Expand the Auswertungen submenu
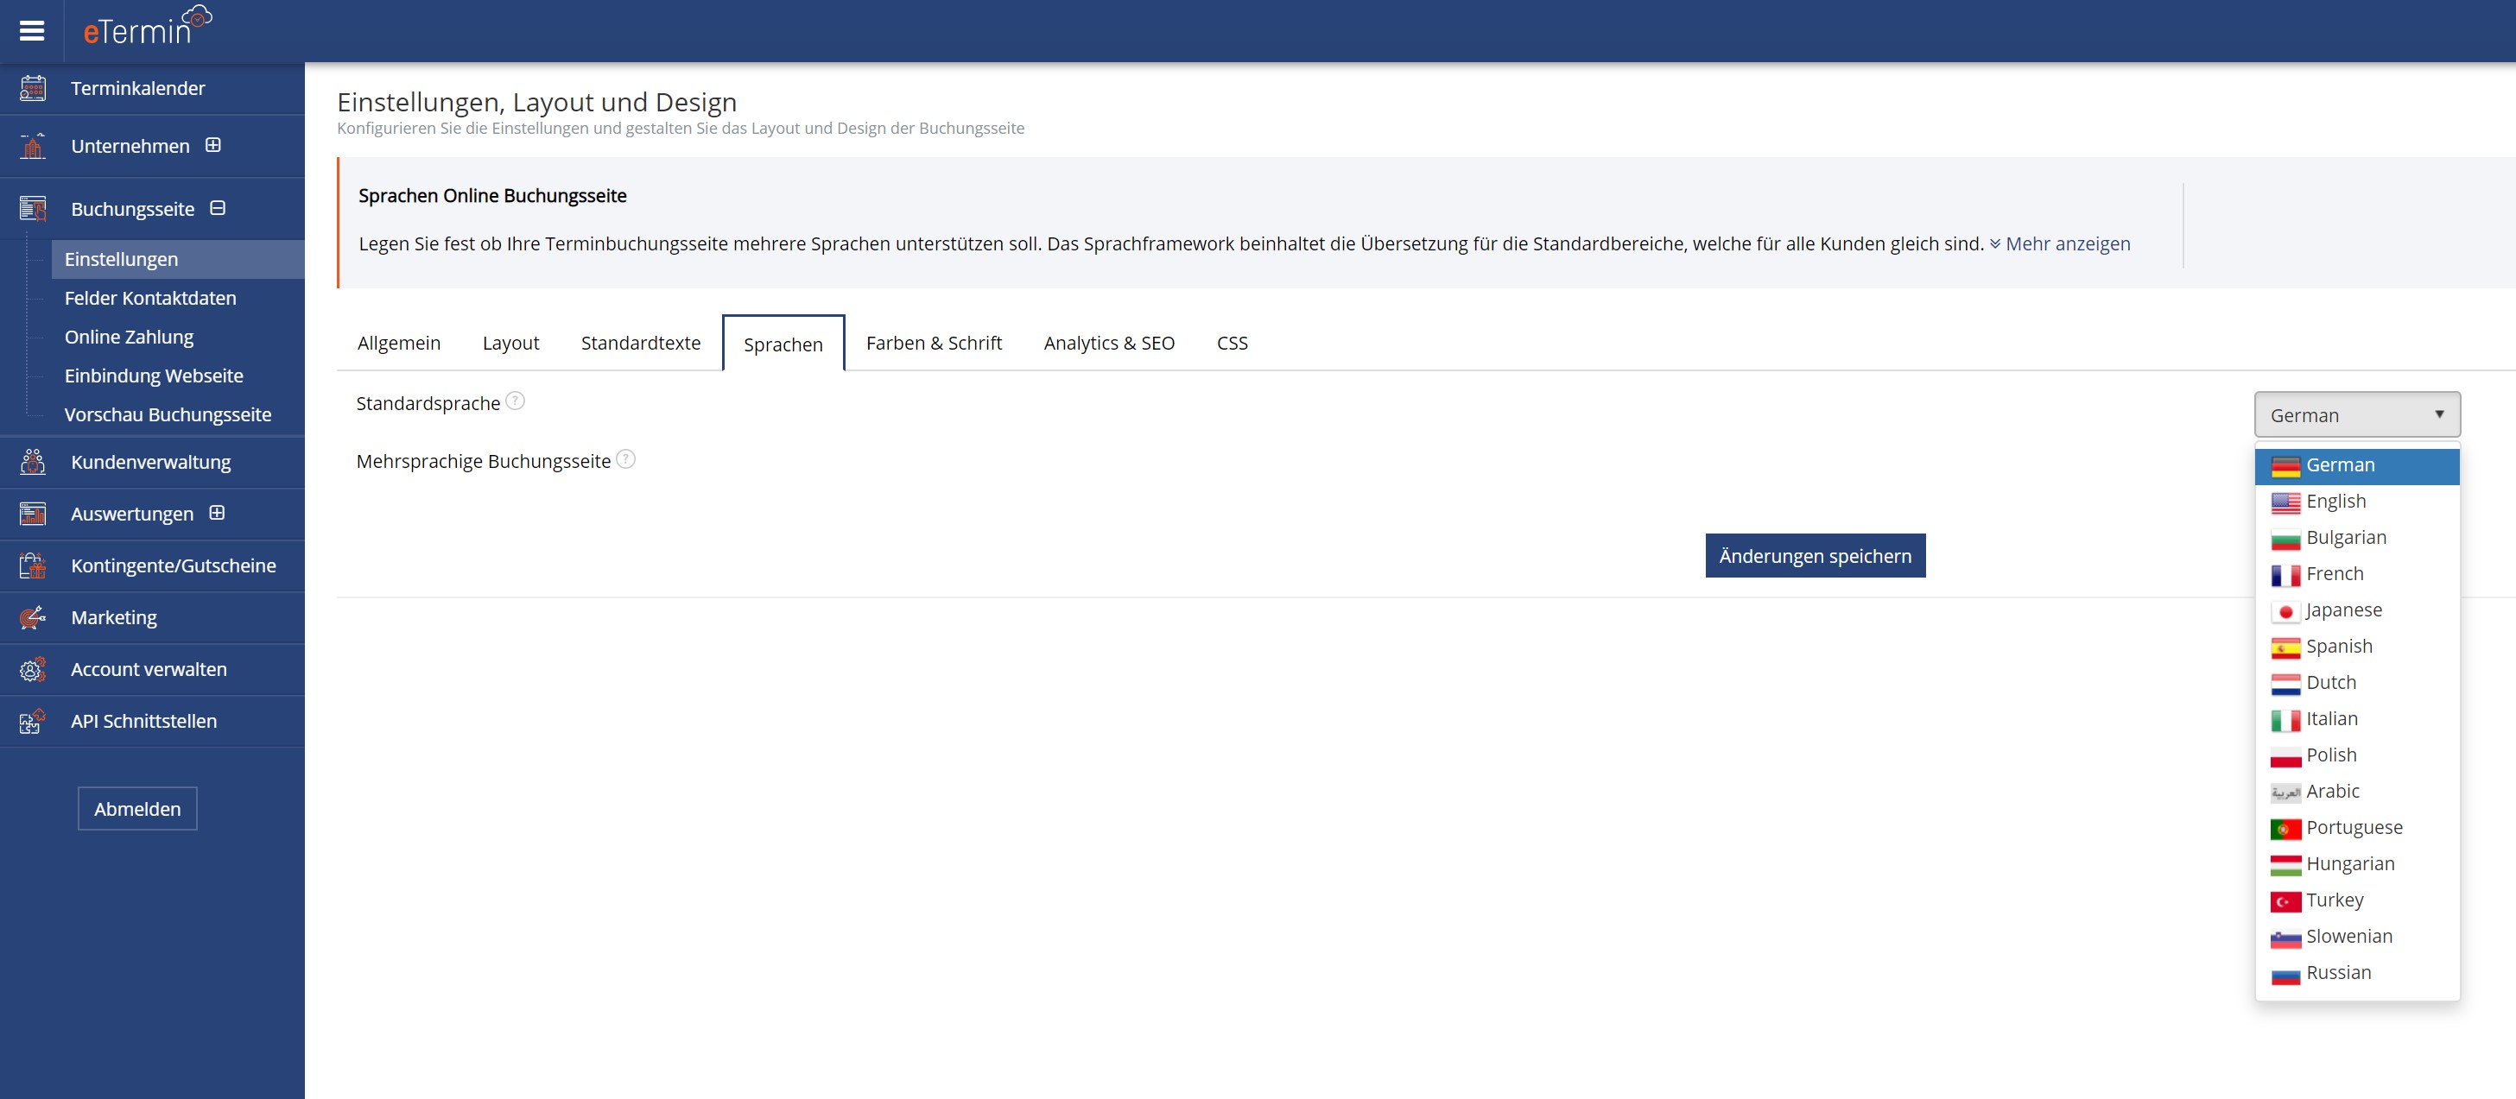Screen dimensions: 2516x1099 point(217,513)
